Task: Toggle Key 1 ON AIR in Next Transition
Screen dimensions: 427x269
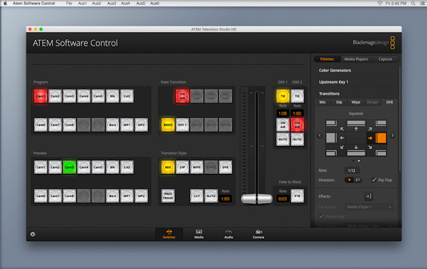Action: click(182, 96)
